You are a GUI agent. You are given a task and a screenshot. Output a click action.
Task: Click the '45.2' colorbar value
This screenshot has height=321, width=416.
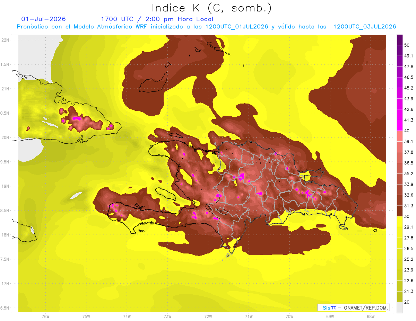(x=409, y=88)
